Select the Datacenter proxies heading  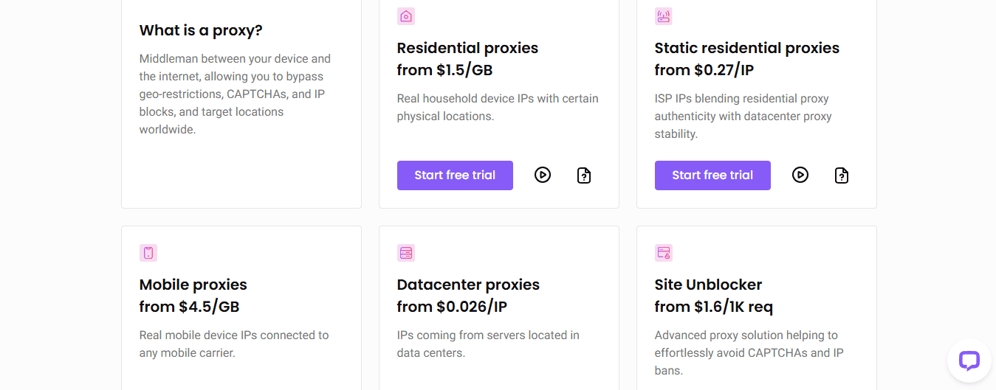tap(468, 285)
